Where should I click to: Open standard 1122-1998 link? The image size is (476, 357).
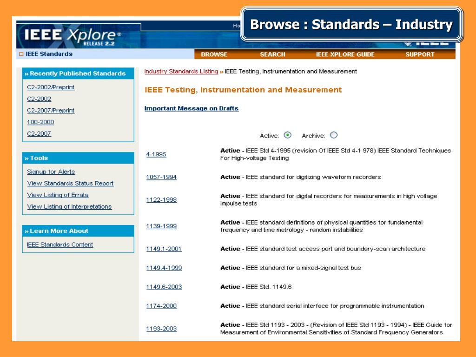161,200
